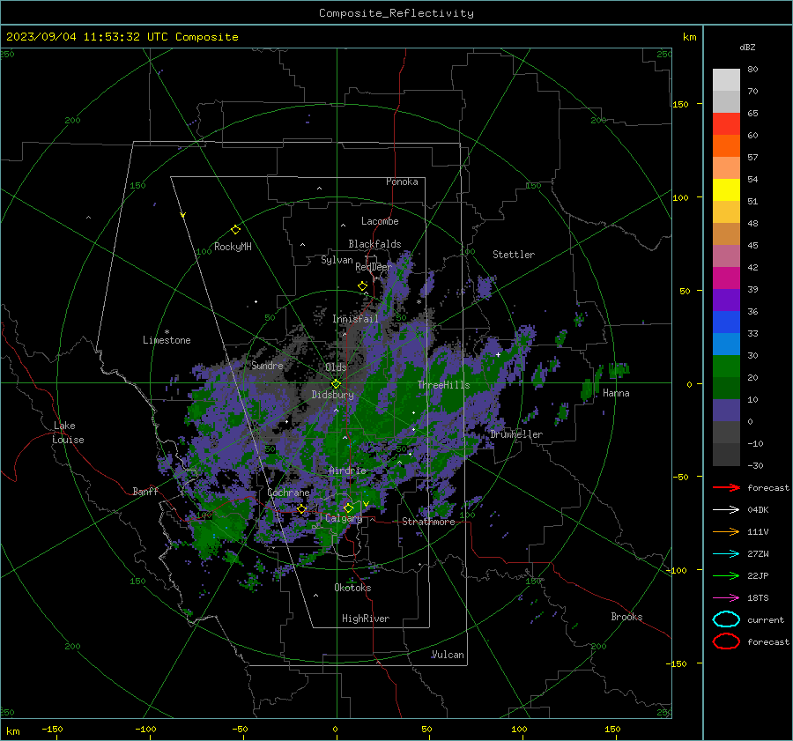Click the red forecast arrow in legend
Image resolution: width=793 pixels, height=741 pixels.
(x=726, y=487)
